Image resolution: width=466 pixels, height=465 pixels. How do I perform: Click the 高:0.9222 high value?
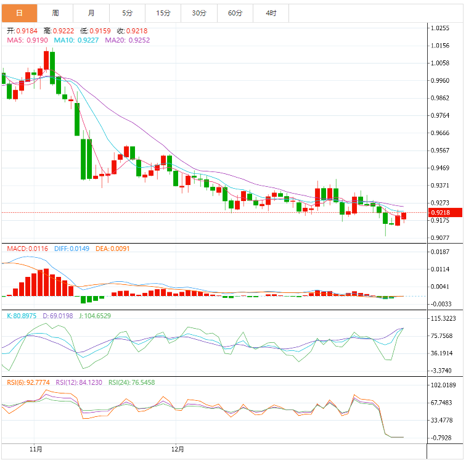tap(59, 31)
